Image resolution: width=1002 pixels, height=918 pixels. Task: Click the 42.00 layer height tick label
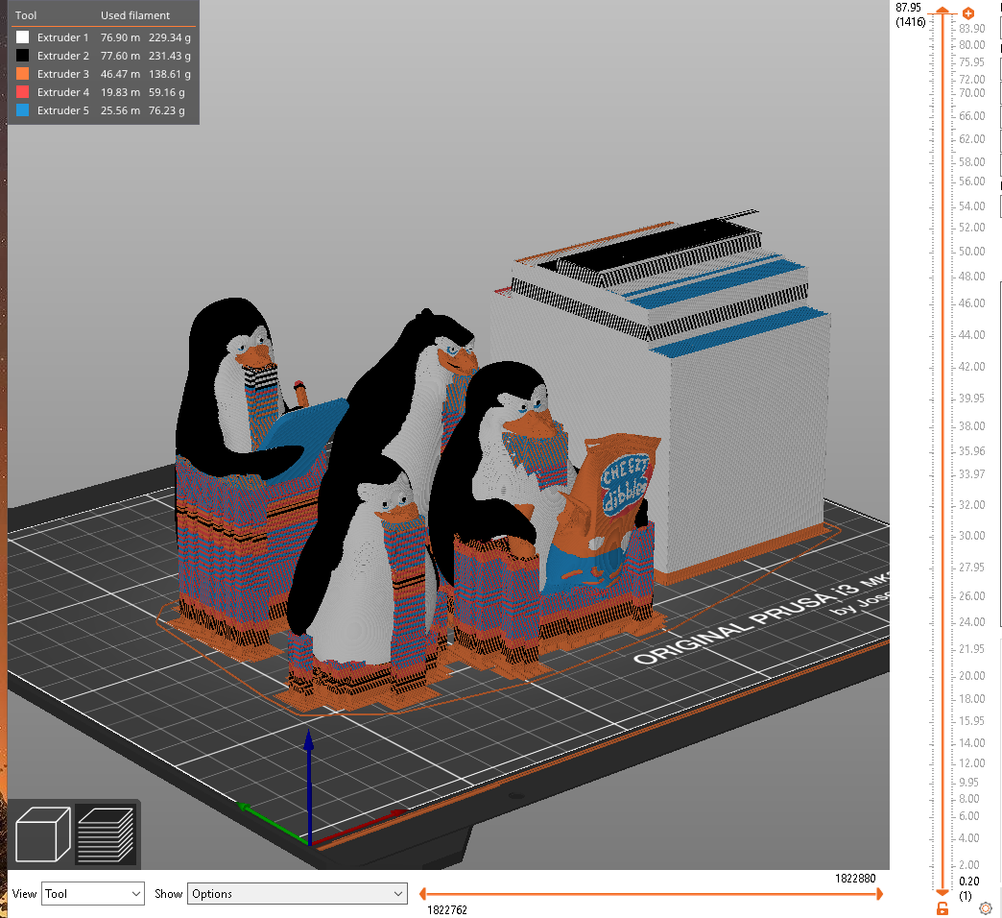pyautogui.click(x=971, y=366)
